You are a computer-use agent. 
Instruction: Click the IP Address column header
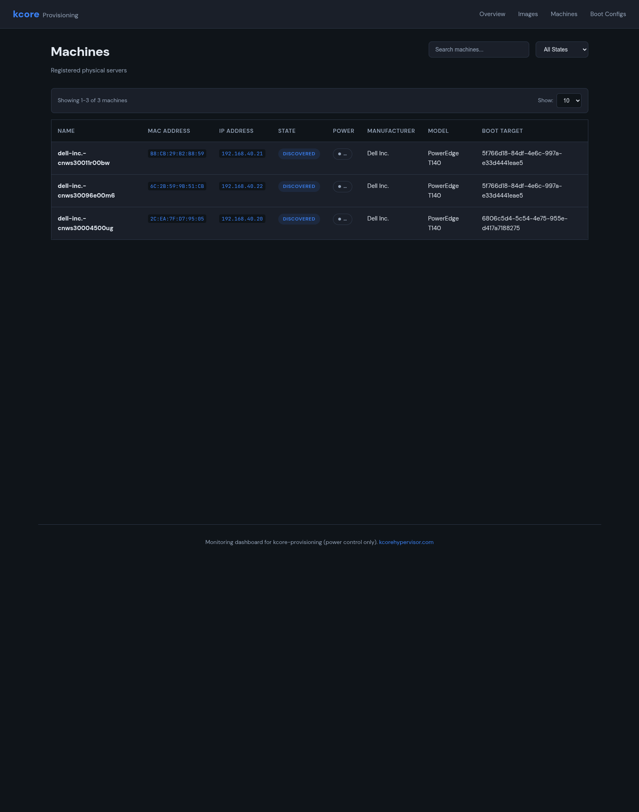tap(236, 131)
